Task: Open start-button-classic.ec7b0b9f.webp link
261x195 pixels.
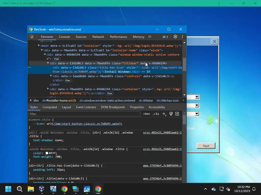Action: coord(86,124)
